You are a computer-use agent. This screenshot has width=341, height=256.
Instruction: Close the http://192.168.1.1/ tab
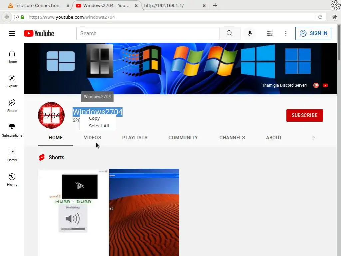pyautogui.click(x=204, y=6)
